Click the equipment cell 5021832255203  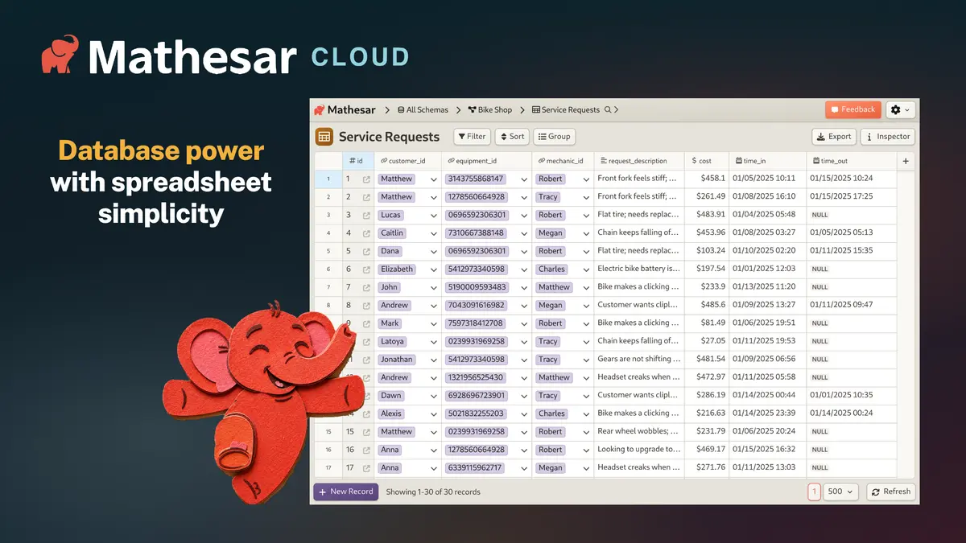pos(486,413)
